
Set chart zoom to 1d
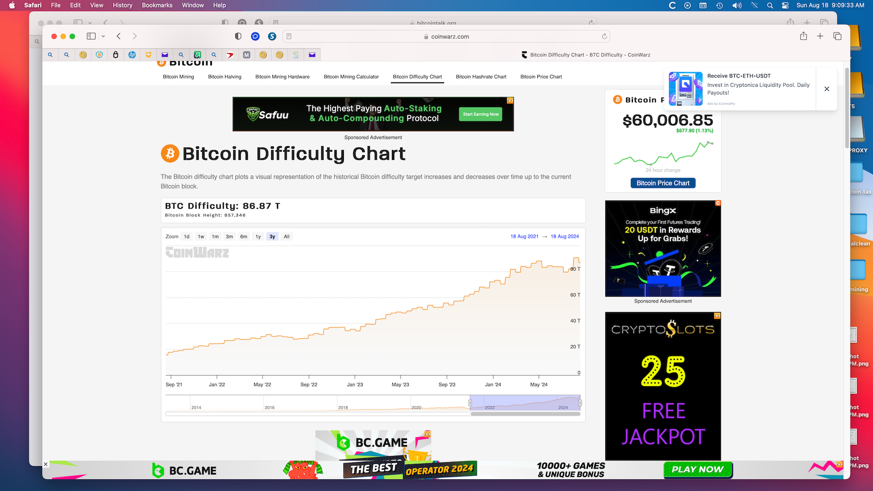point(187,237)
